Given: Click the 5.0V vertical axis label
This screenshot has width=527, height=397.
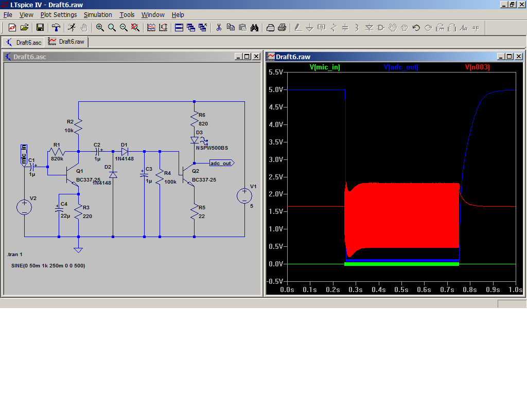Looking at the screenshot, I should point(276,89).
